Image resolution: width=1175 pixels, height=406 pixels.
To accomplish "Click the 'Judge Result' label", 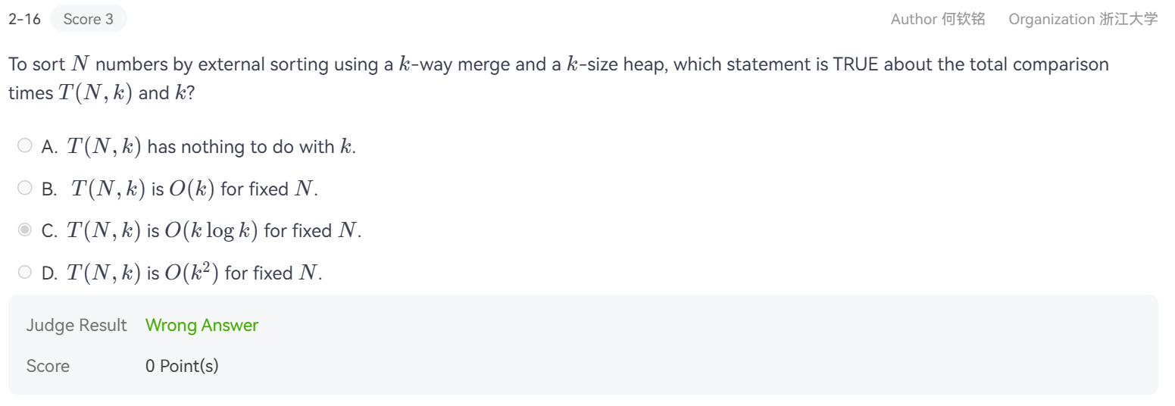I will click(77, 325).
